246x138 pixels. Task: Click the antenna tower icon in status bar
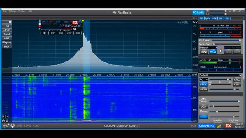13,126
